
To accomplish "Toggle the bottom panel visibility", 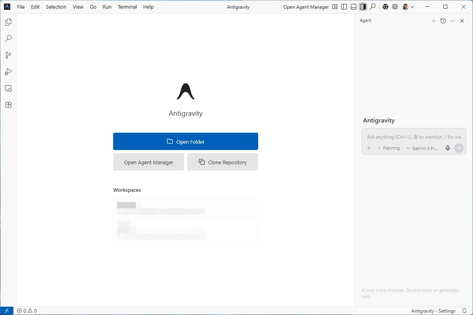I will (x=353, y=7).
